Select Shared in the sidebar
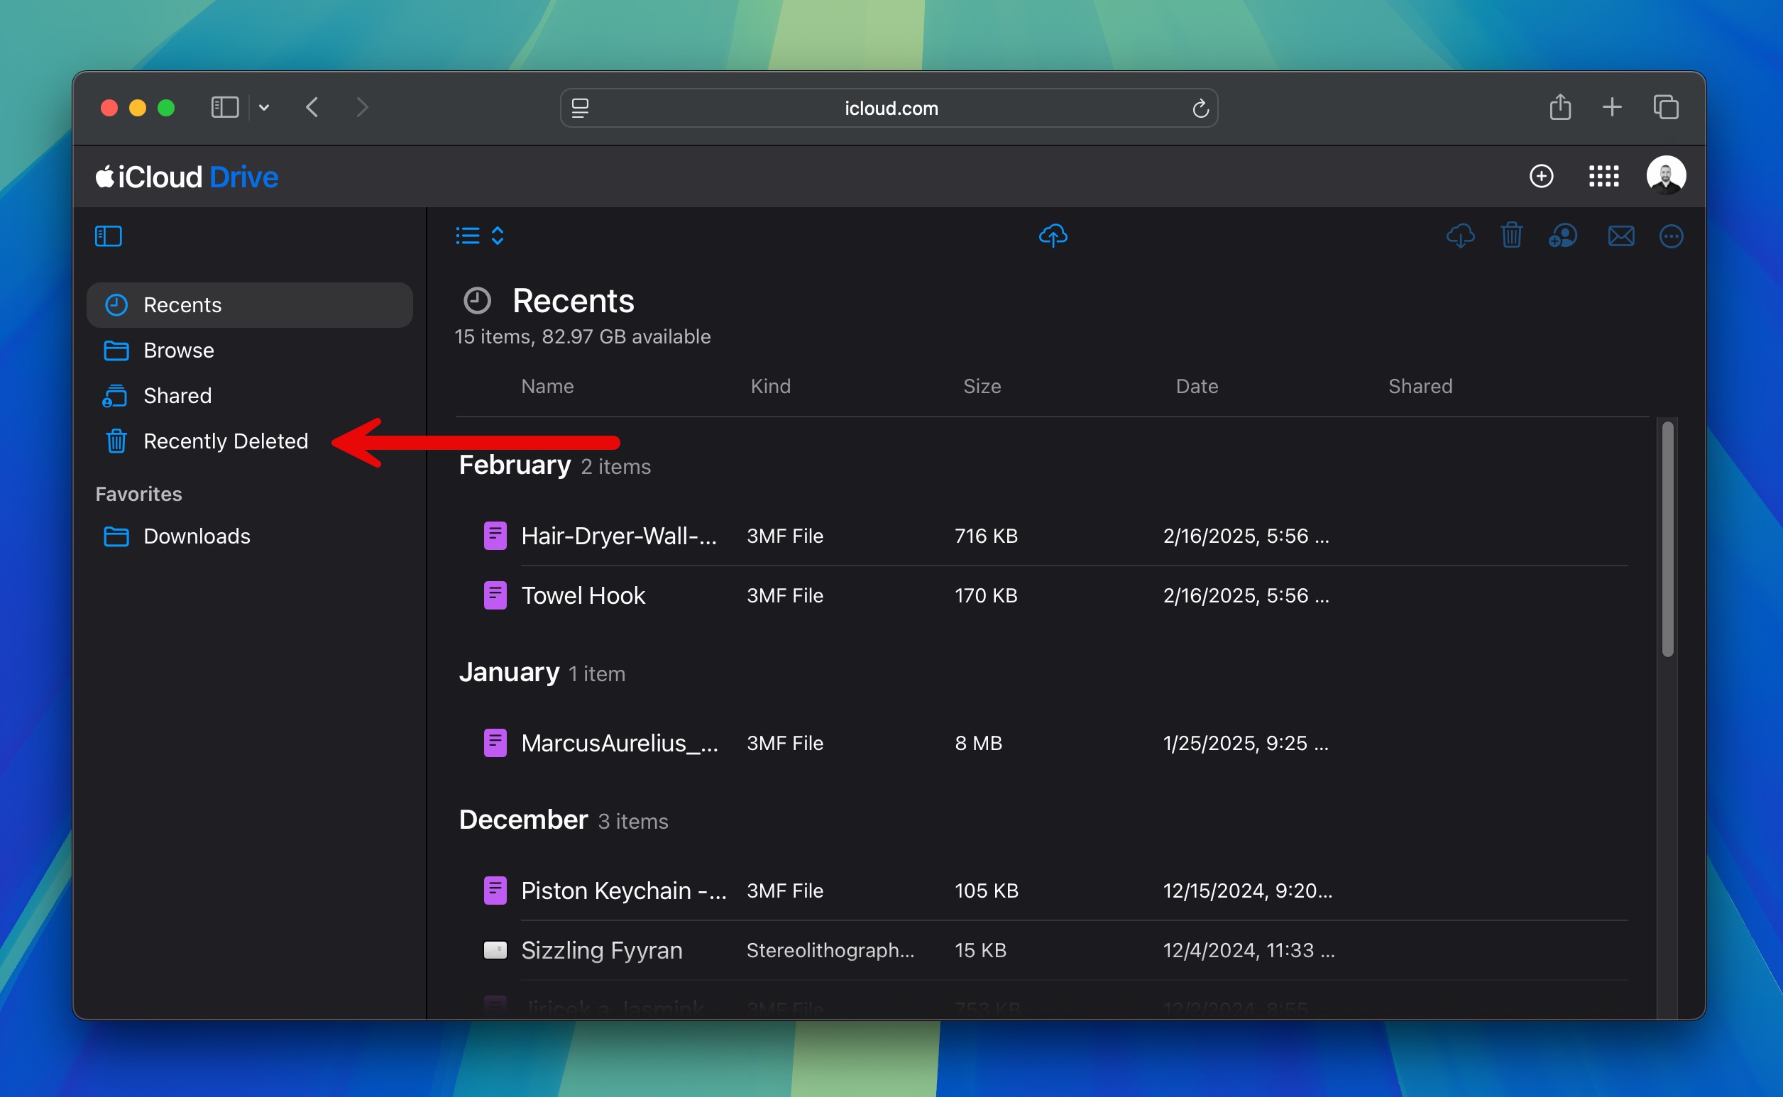Image resolution: width=1783 pixels, height=1097 pixels. (x=177, y=395)
